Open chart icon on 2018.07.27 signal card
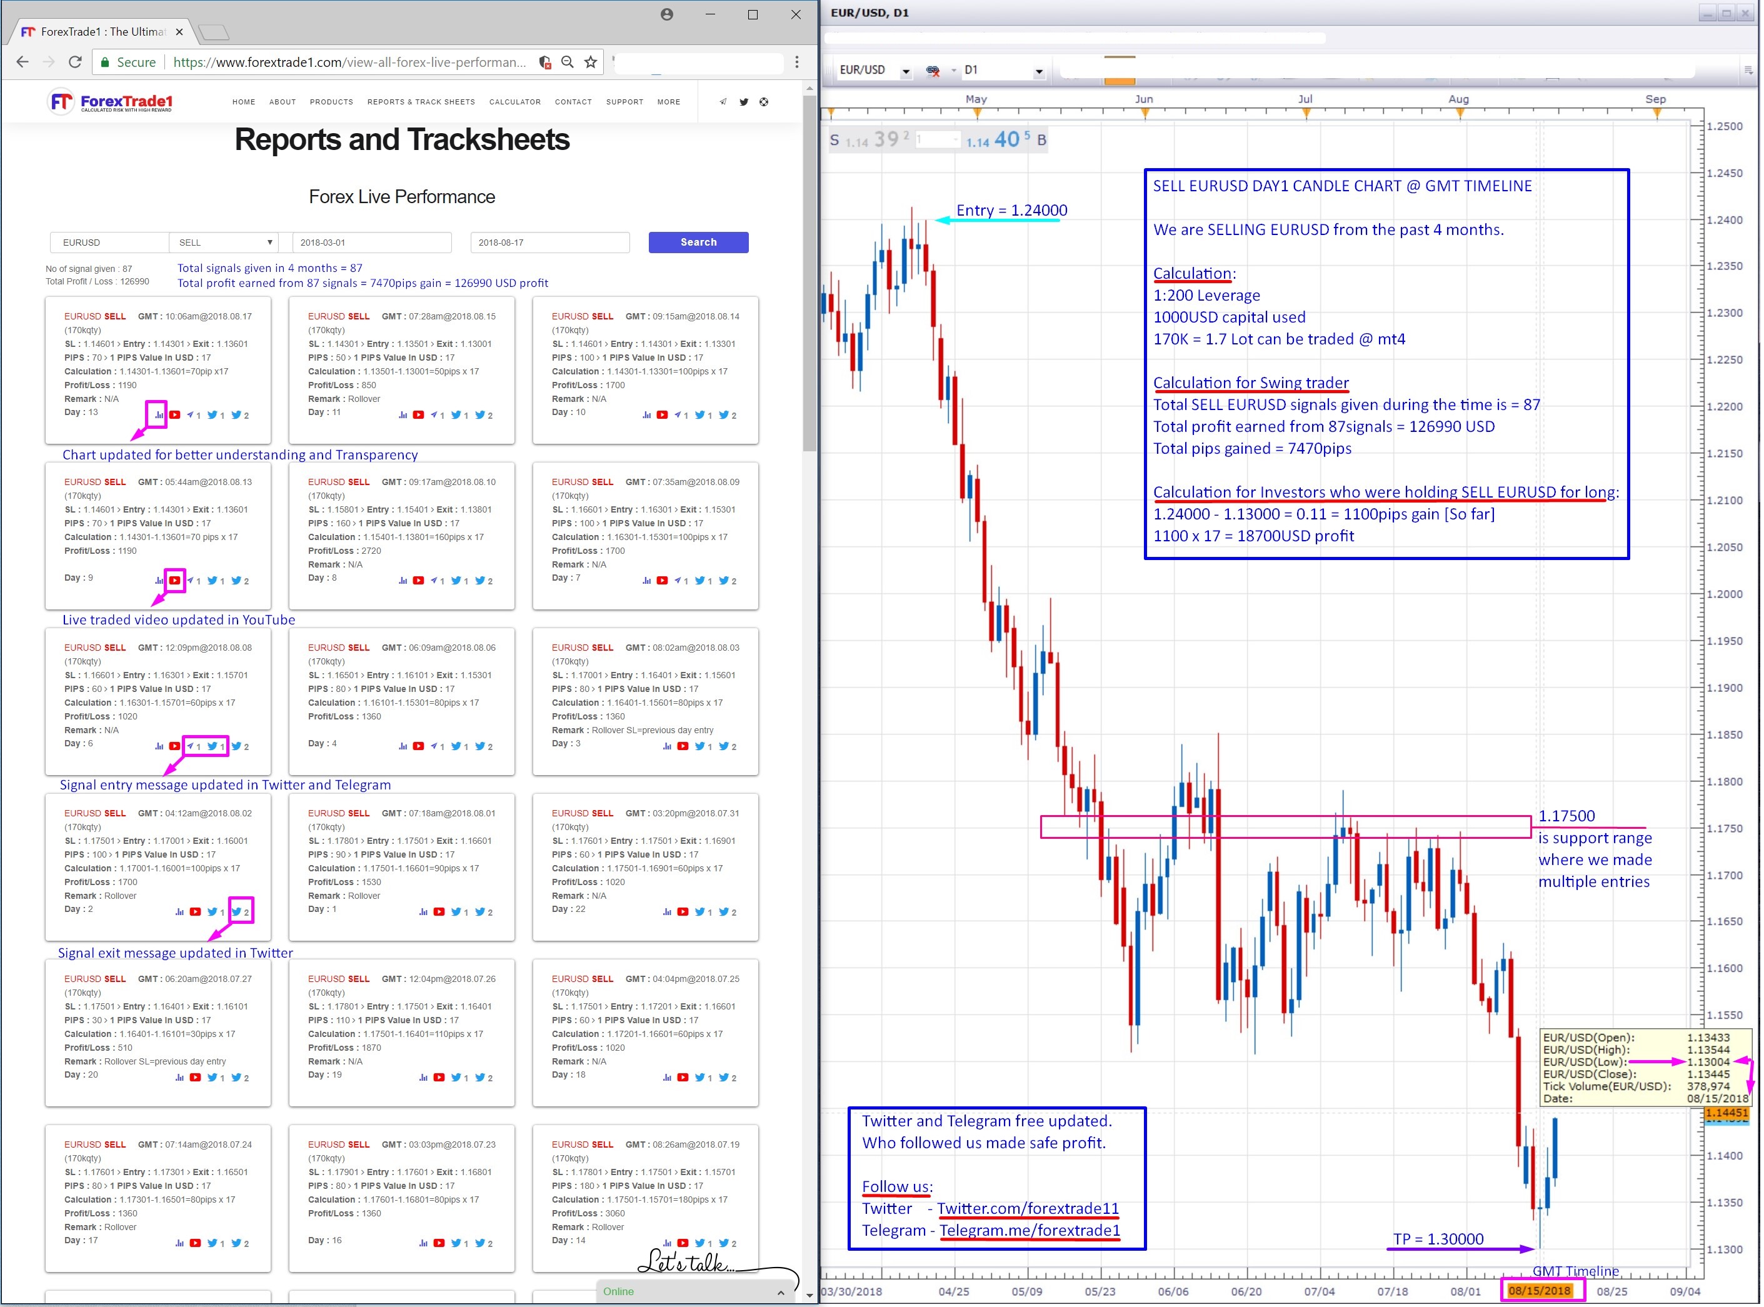Viewport: 1764px width, 1307px height. (x=179, y=1078)
